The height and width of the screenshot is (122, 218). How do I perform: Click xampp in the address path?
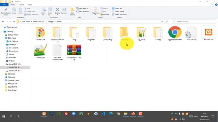51,22
